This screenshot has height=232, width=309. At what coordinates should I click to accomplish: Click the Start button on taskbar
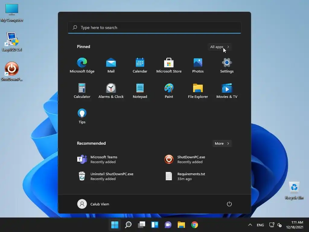tap(115, 225)
